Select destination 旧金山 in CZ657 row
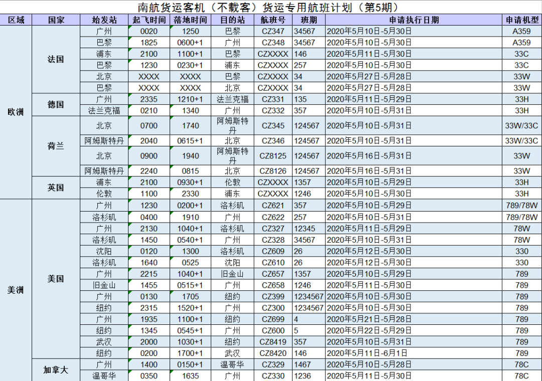The image size is (542, 381). pyautogui.click(x=232, y=274)
